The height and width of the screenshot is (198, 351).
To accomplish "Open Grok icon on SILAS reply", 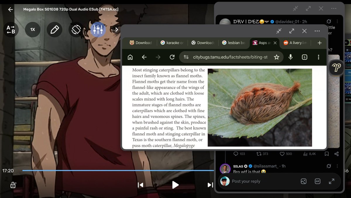I will pos(329,166).
